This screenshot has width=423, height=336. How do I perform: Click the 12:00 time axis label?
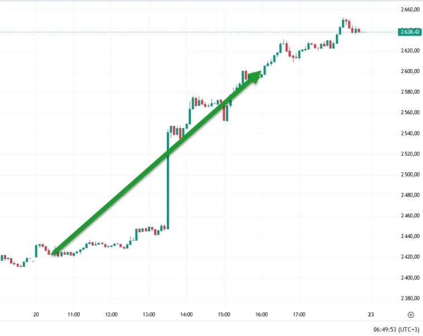tap(111, 314)
